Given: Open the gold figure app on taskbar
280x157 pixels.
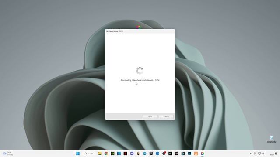Looking at the screenshot, I should coord(138,154).
